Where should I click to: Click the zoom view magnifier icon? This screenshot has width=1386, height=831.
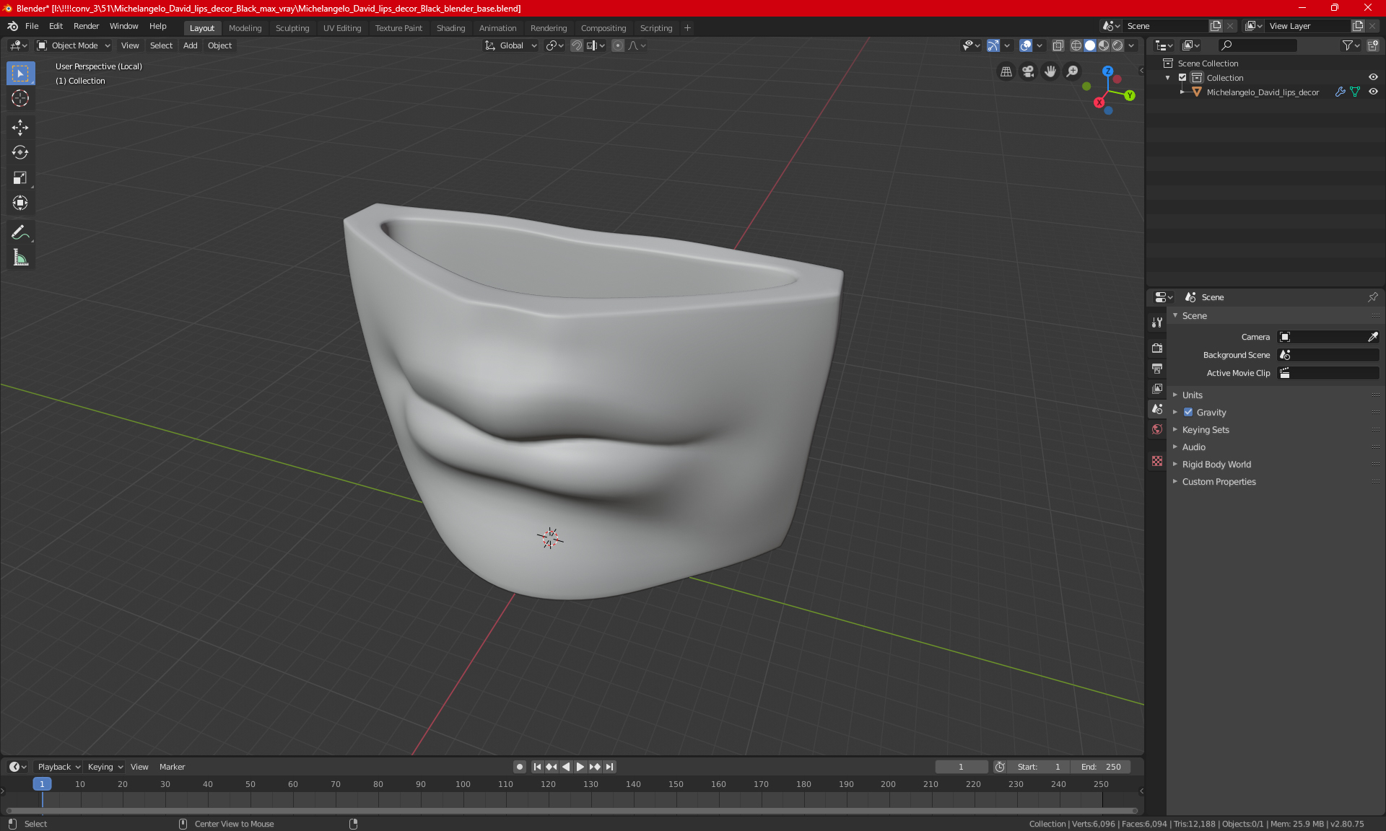coord(1073,71)
